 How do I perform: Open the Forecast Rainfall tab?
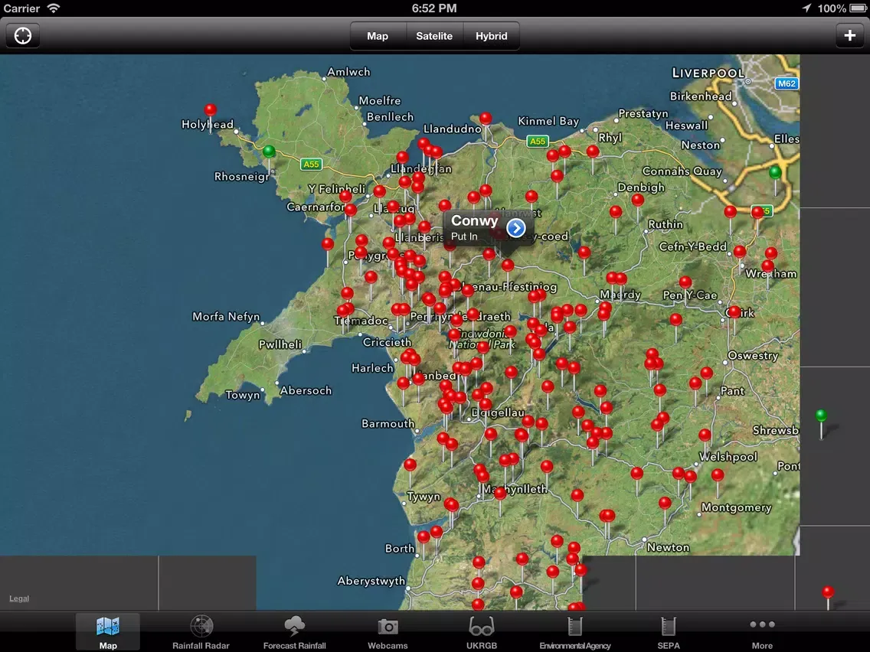click(x=295, y=633)
